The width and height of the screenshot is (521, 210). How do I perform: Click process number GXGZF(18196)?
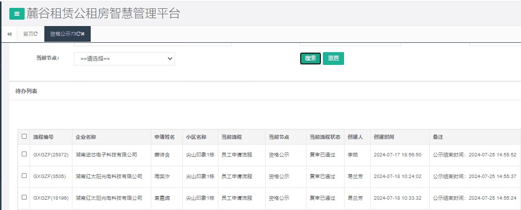coord(51,198)
